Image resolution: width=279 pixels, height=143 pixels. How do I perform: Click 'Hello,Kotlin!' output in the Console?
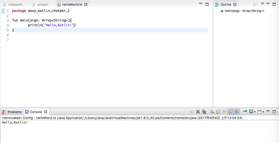click(15, 122)
